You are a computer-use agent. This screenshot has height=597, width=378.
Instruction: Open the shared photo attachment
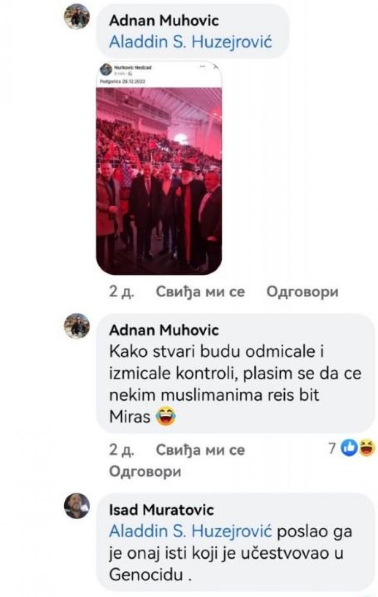tap(159, 168)
